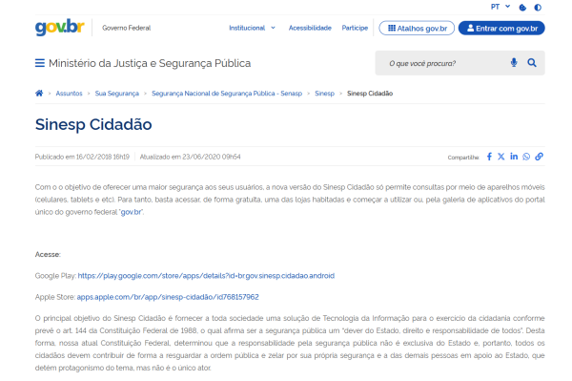Click the 'Compartilhe' label
Viewport: 572px width, 381px height.
463,158
